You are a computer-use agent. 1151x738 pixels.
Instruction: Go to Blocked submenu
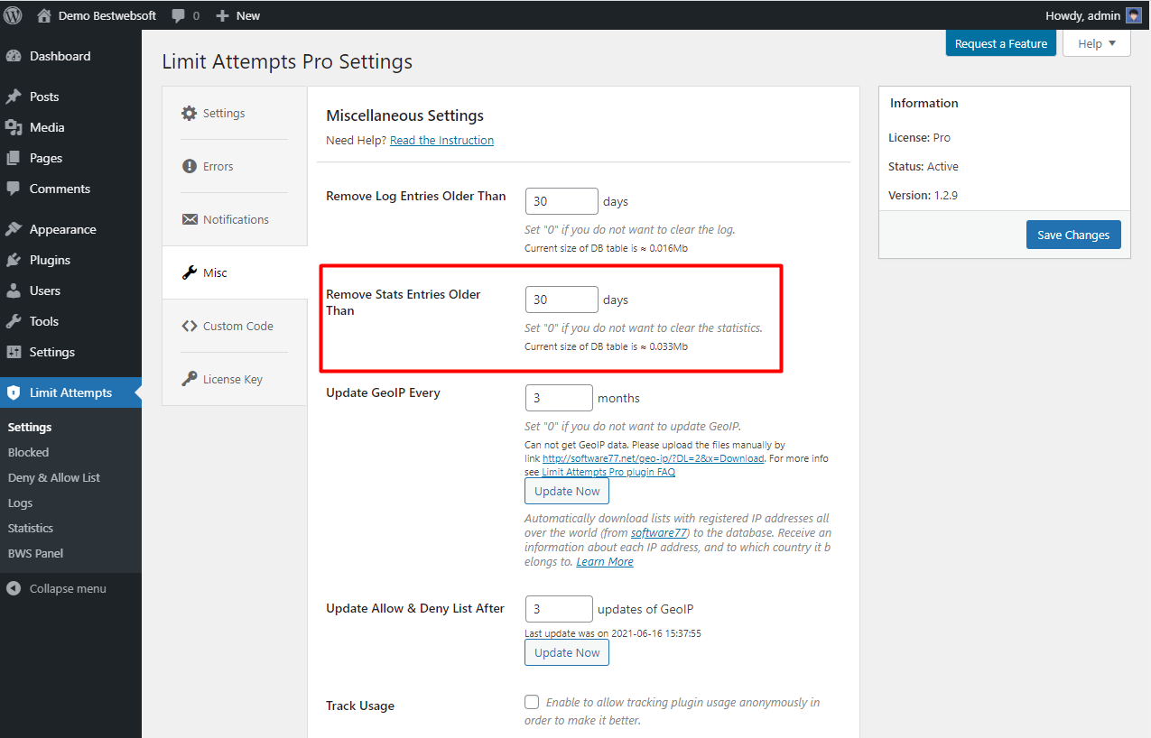tap(28, 452)
